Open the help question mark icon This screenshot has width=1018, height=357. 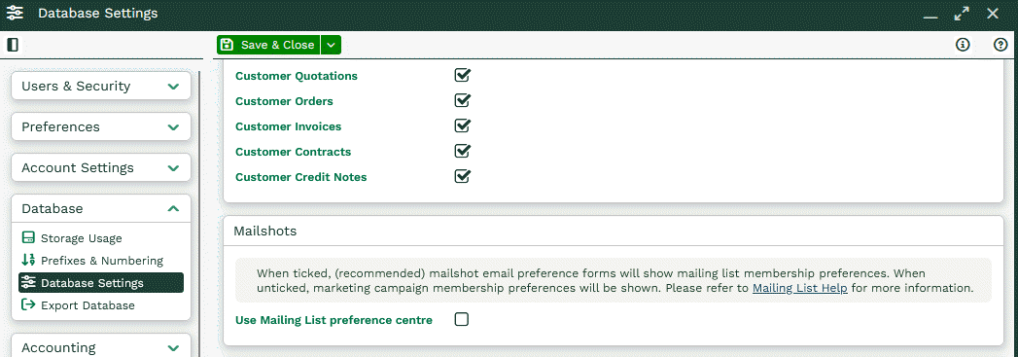[1000, 45]
